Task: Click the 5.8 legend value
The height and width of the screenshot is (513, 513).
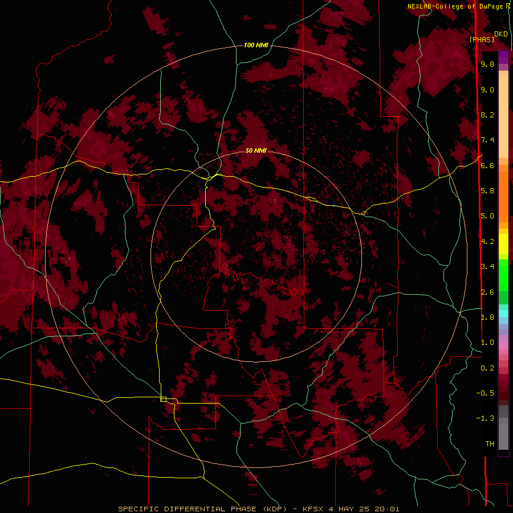Action: [x=487, y=191]
